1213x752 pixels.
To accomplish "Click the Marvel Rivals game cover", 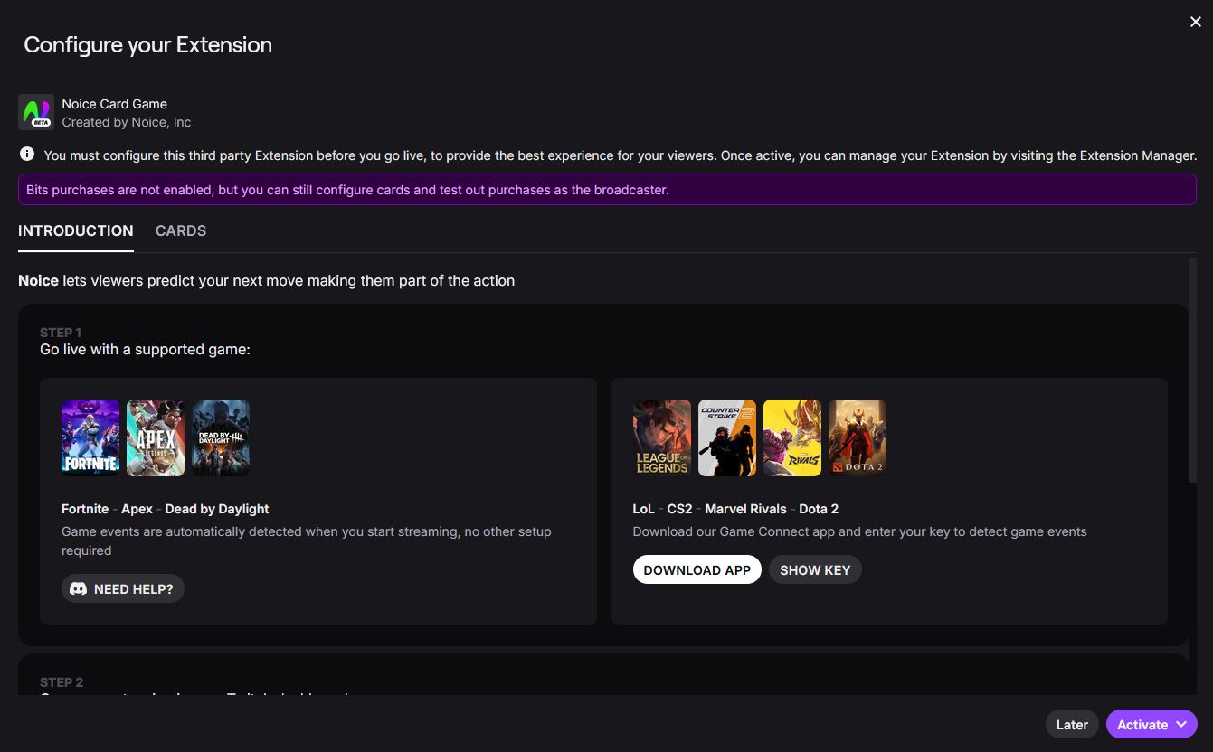I will [792, 437].
